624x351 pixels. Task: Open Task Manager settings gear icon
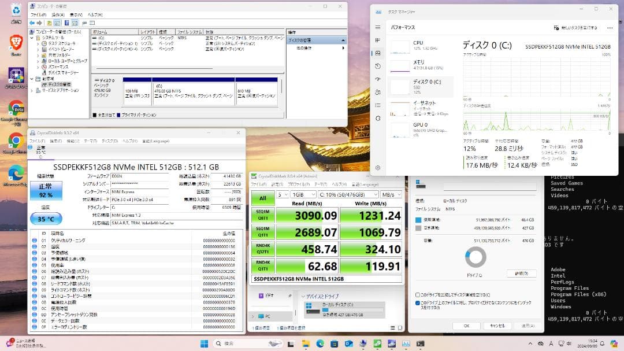pos(378,168)
